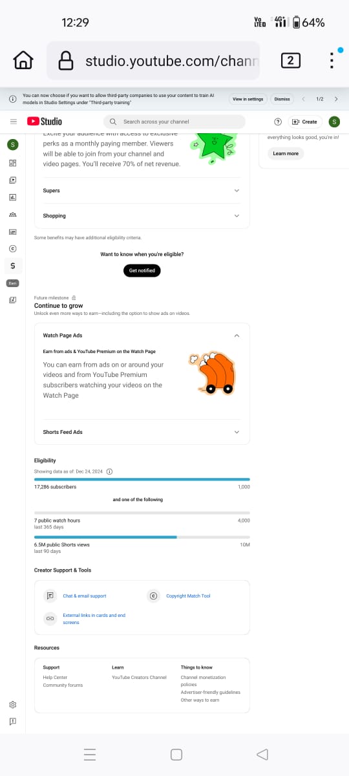The image size is (349, 776).
Task: Open the Content icon in sidebar
Action: tap(13, 180)
